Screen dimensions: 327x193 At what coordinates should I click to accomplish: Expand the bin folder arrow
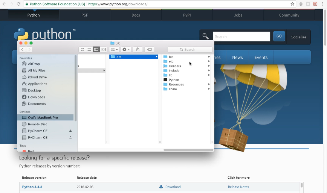(209, 57)
